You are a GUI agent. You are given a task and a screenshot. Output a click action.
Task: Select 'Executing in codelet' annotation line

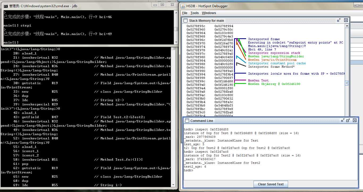coord(296,42)
